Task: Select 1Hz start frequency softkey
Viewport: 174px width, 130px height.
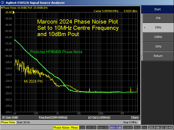Action: (x=158, y=18)
